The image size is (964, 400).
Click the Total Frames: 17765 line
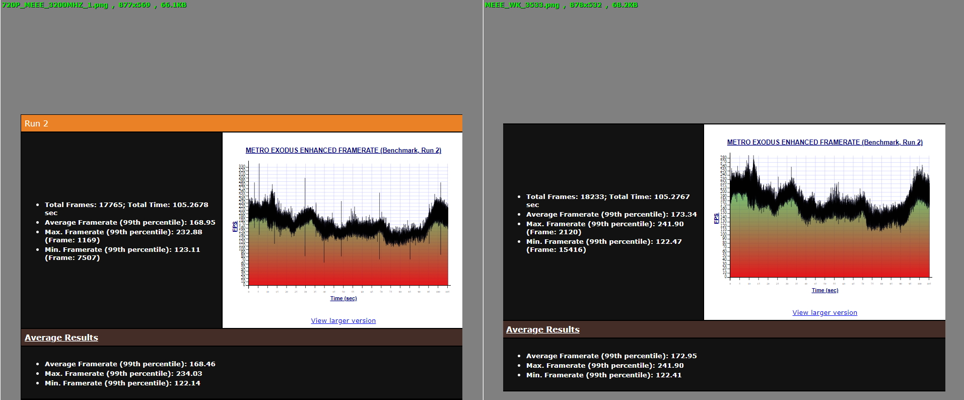point(126,209)
